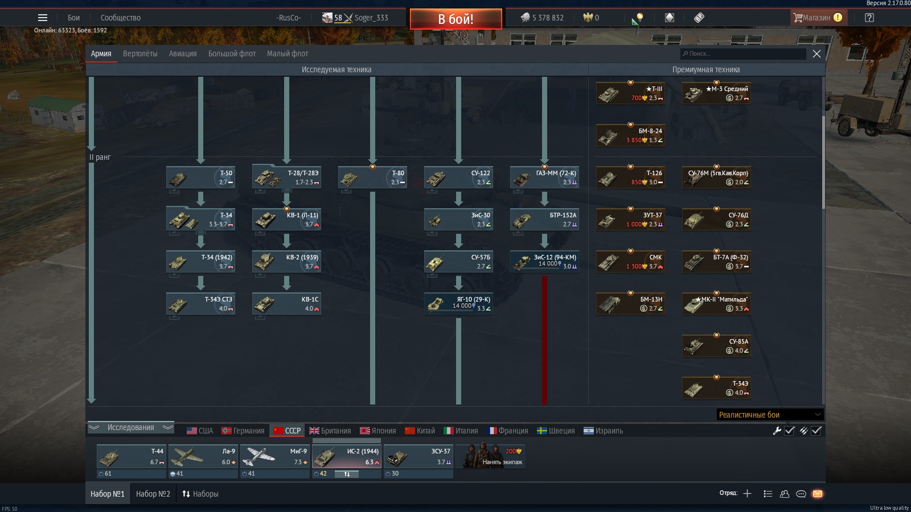Open the orange mail envelope icon

tap(818, 494)
